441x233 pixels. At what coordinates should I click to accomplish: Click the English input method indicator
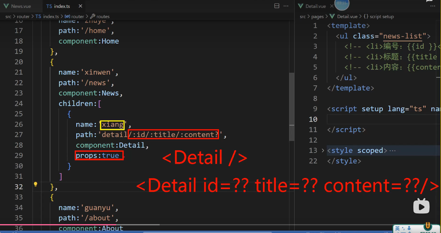click(397, 229)
